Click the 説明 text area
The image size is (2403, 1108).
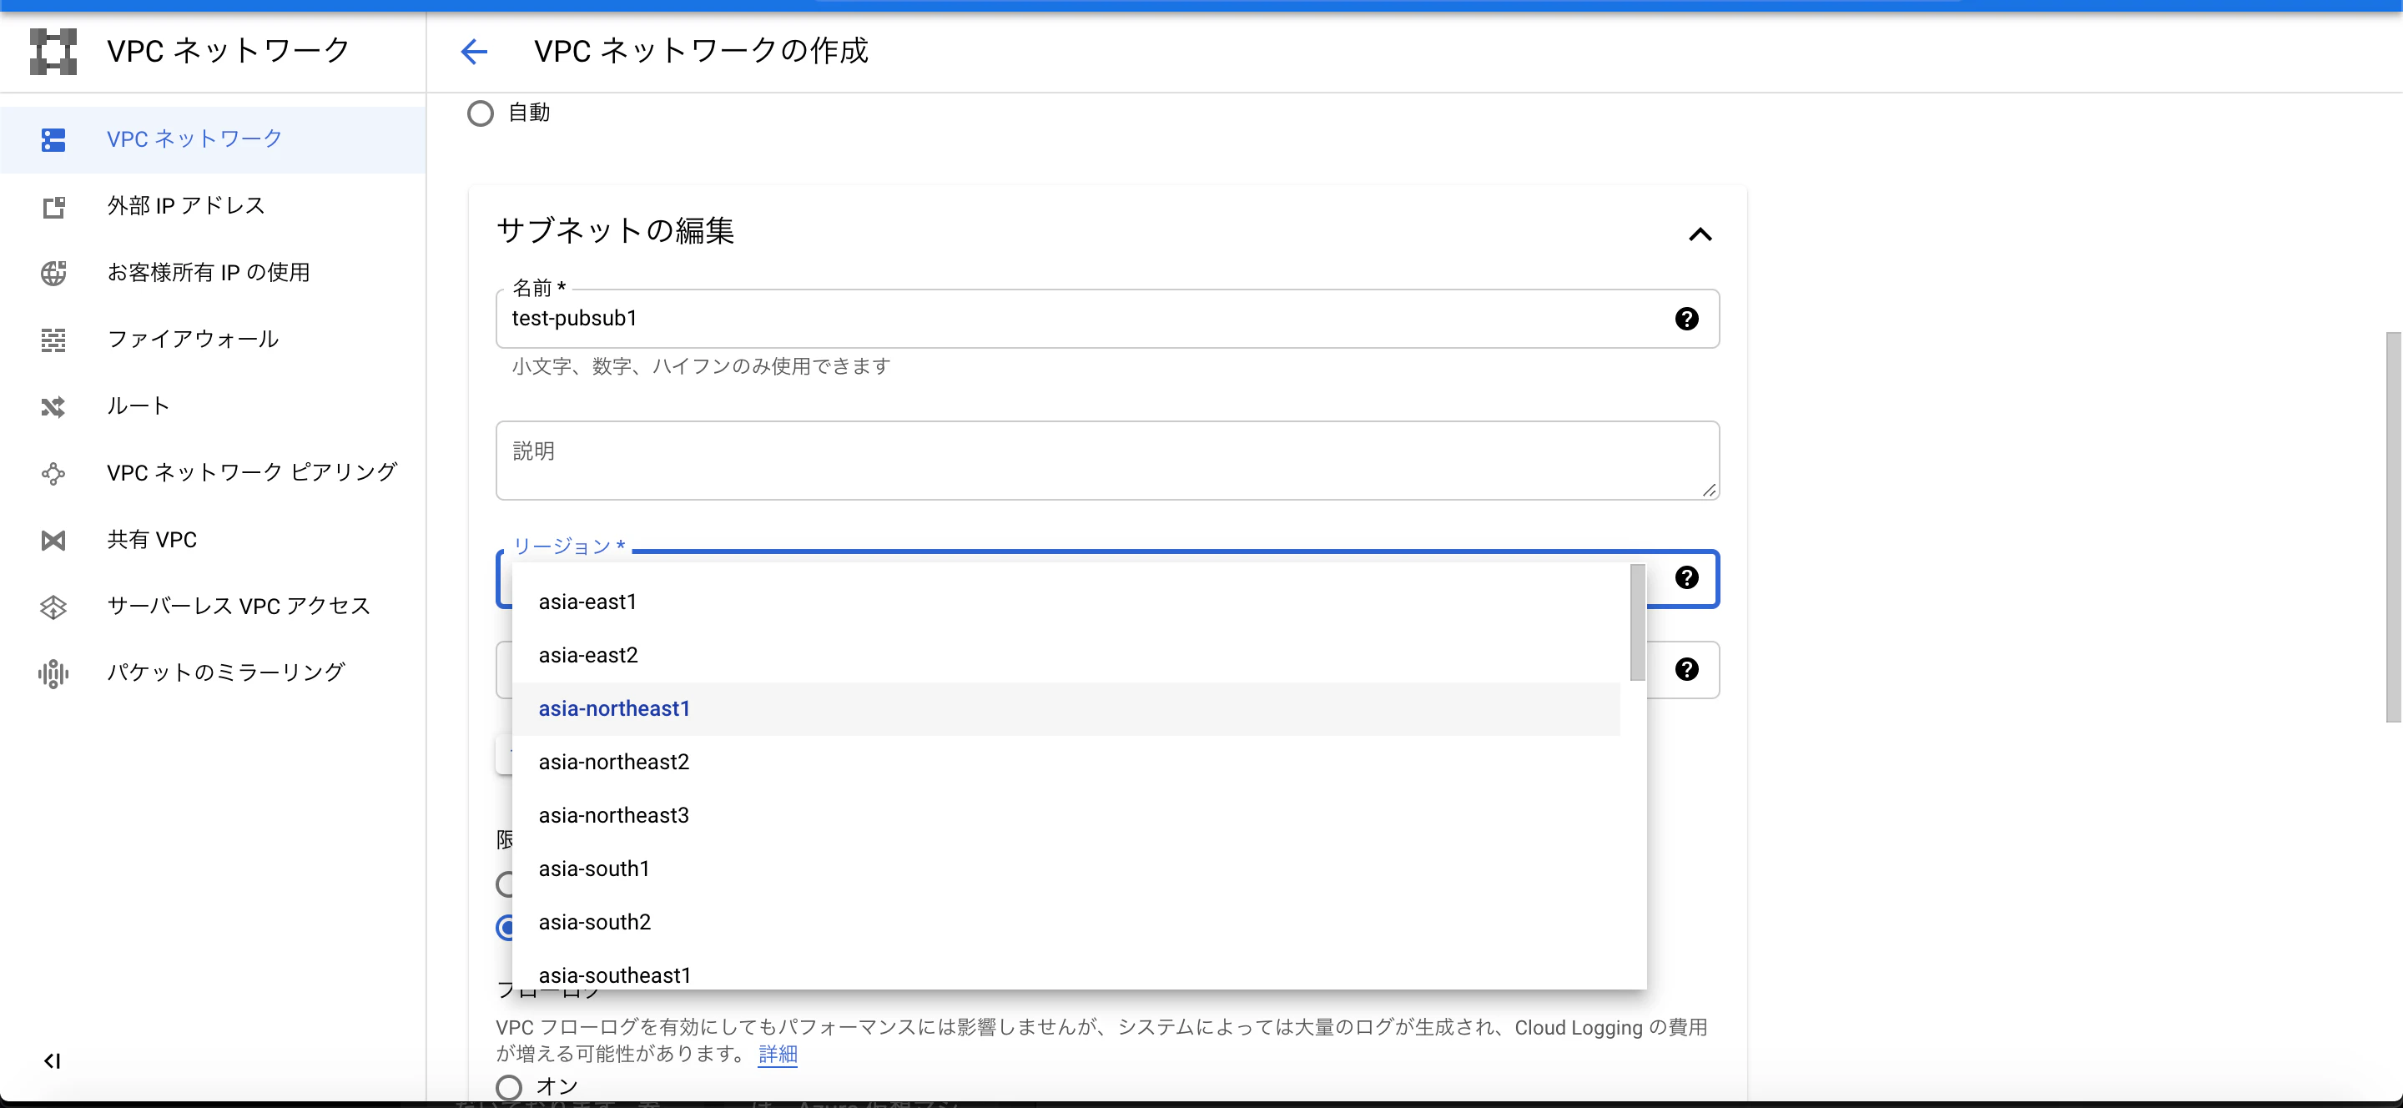coord(1107,461)
